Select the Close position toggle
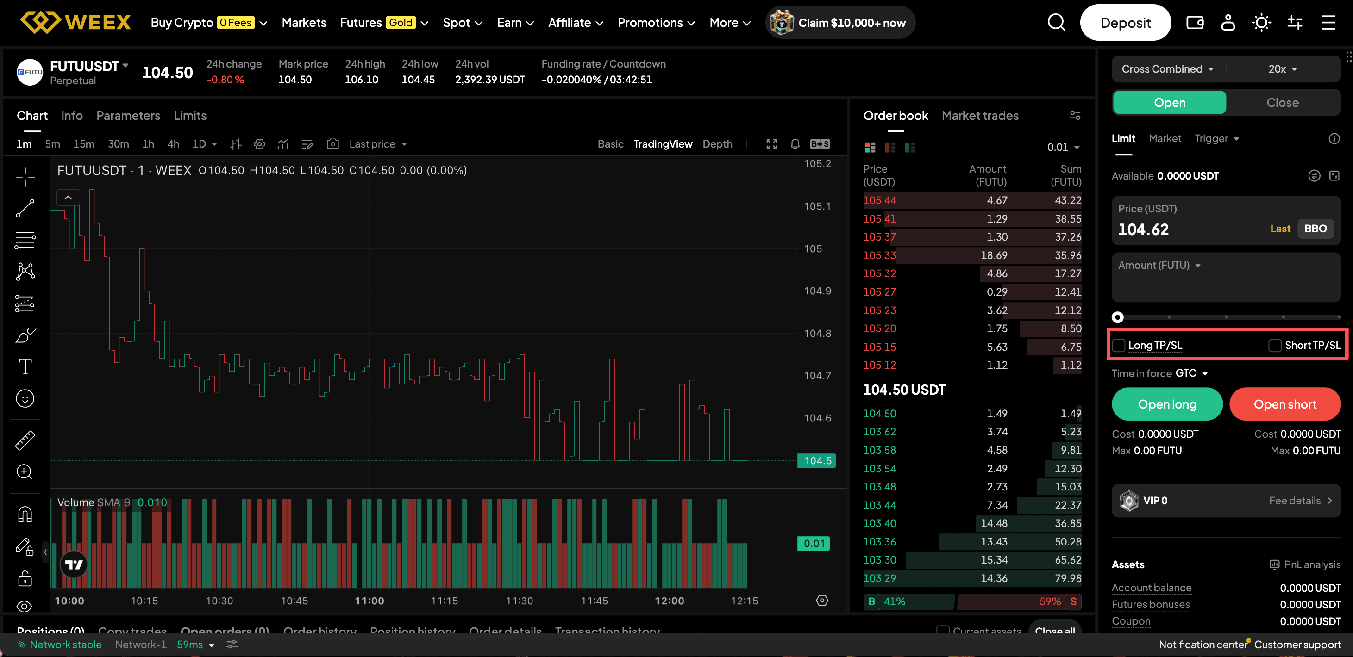 [1282, 102]
